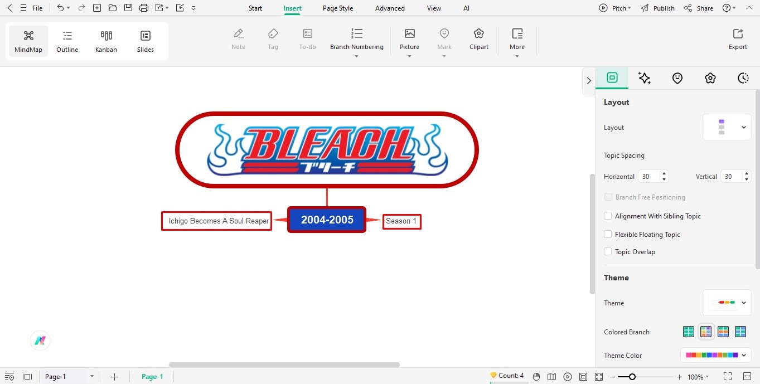Image resolution: width=760 pixels, height=384 pixels.
Task: Click the Export button
Action: tap(738, 40)
